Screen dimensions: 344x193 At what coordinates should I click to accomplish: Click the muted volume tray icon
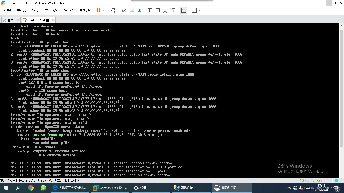[x=301, y=188]
